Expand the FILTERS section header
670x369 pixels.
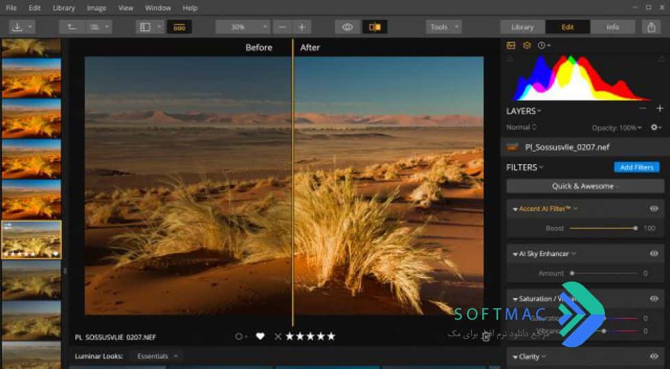tap(525, 167)
